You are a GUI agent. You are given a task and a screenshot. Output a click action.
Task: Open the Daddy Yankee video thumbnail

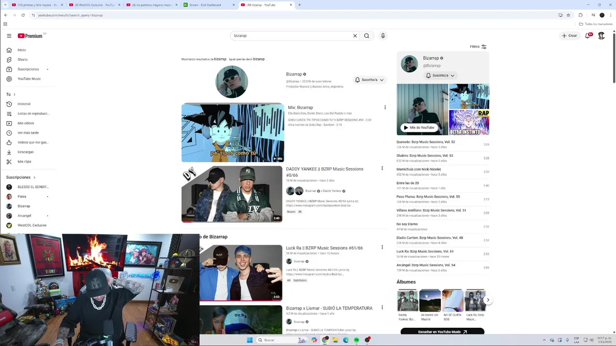[232, 194]
